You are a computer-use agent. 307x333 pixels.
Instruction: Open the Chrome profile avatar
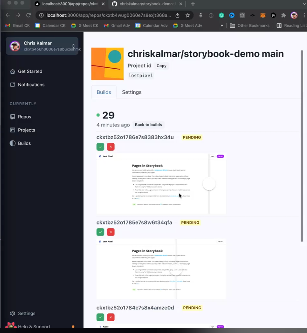pos(294,15)
